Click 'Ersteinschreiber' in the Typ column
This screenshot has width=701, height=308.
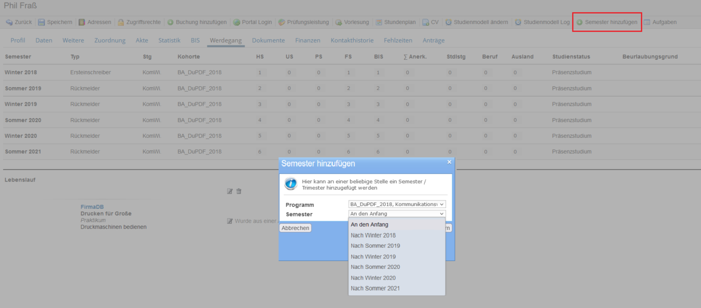[90, 73]
